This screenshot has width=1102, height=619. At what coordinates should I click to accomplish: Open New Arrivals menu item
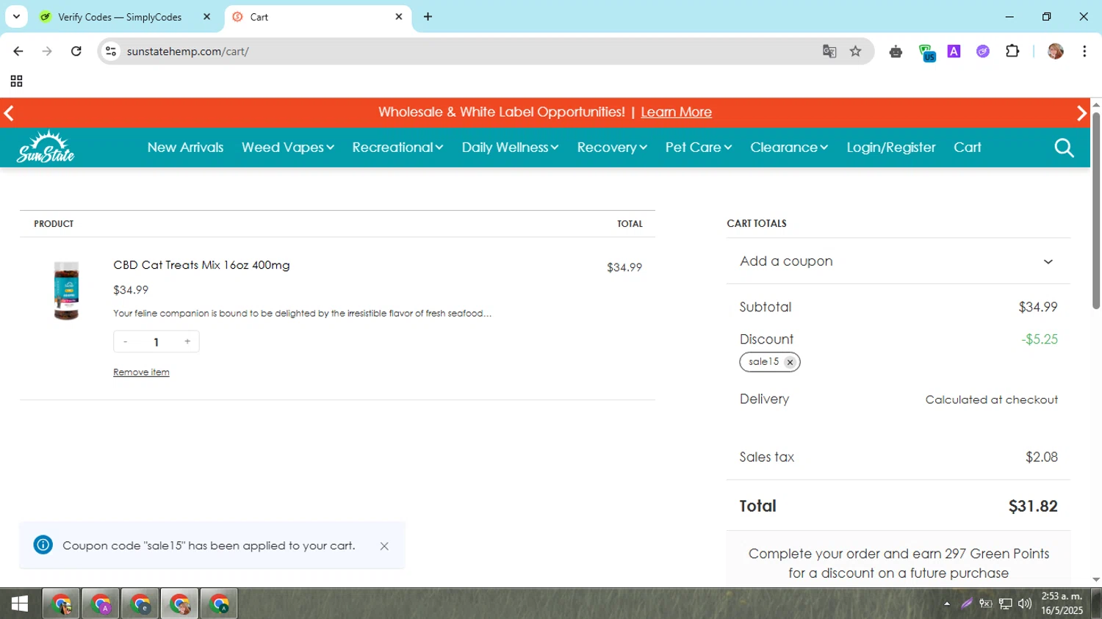(185, 148)
